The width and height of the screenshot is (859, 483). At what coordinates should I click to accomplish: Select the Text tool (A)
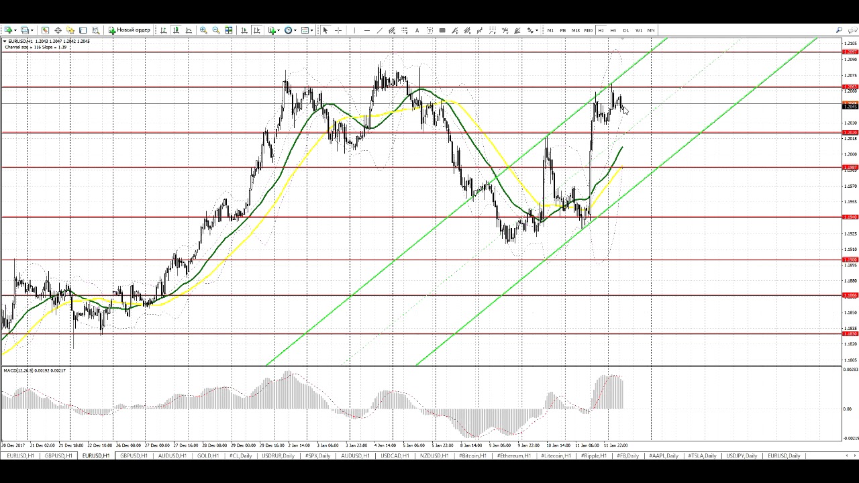tap(417, 30)
